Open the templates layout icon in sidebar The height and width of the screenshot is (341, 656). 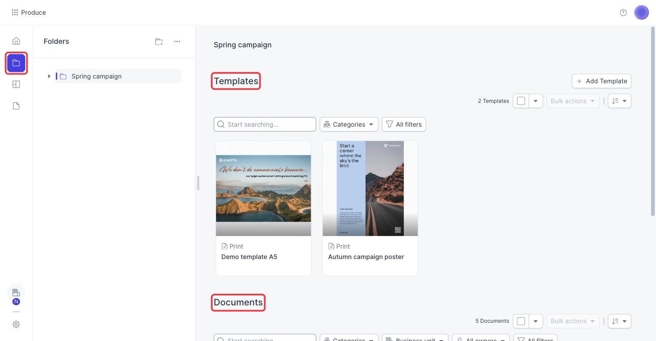(16, 85)
